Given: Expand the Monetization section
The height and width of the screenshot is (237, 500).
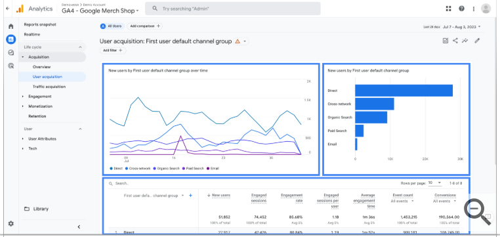Looking at the screenshot, I should point(23,106).
